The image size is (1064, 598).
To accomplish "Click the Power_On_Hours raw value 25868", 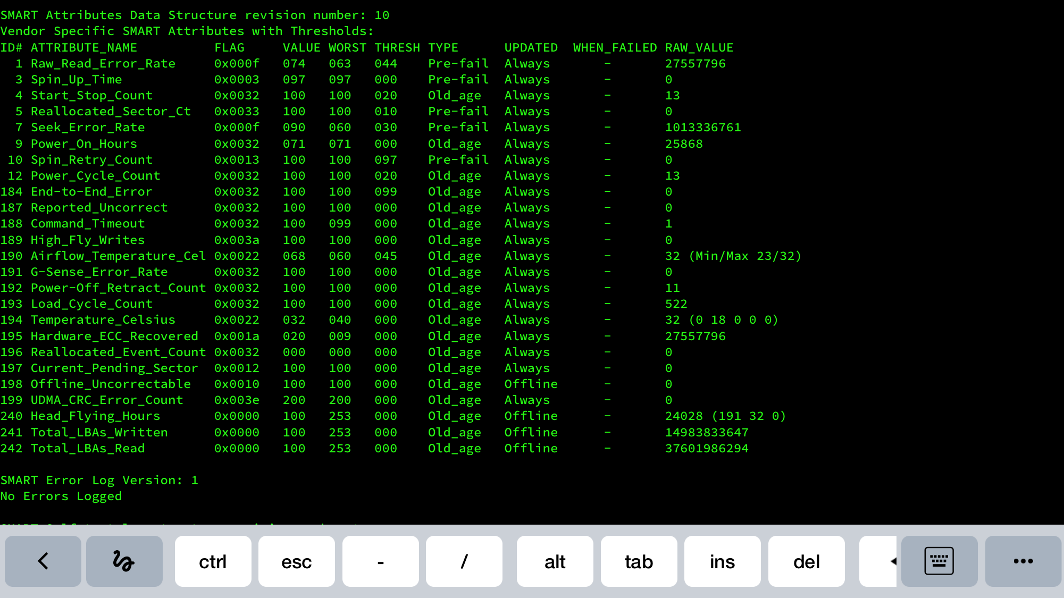I will 684,144.
